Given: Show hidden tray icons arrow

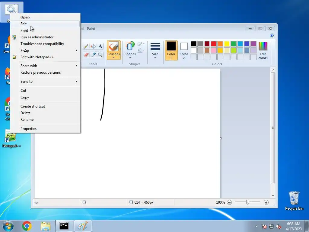Looking at the screenshot, I should 256,226.
